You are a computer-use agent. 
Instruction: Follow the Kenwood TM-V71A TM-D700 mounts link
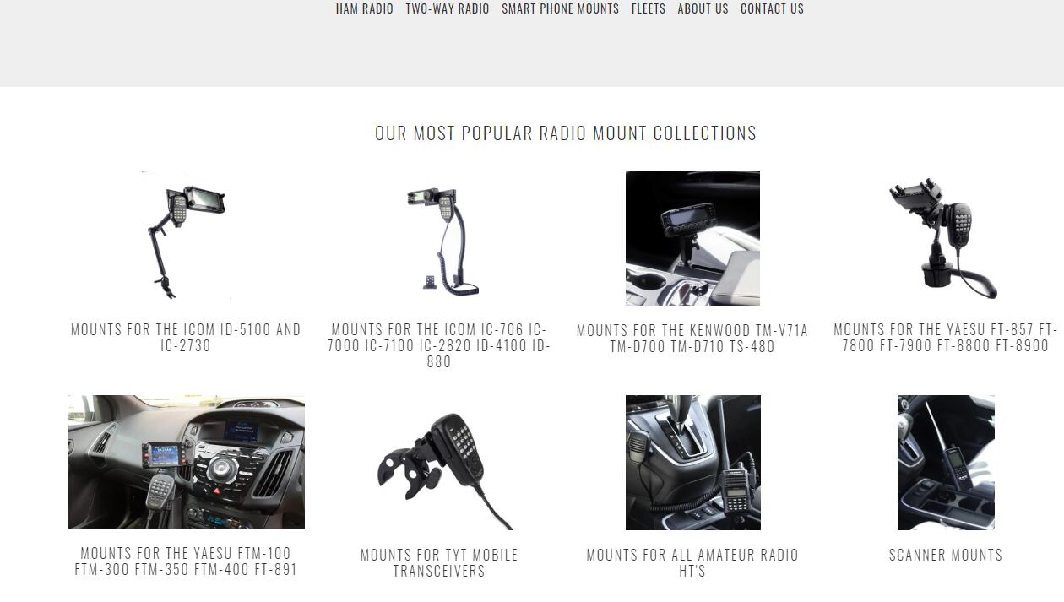click(692, 338)
